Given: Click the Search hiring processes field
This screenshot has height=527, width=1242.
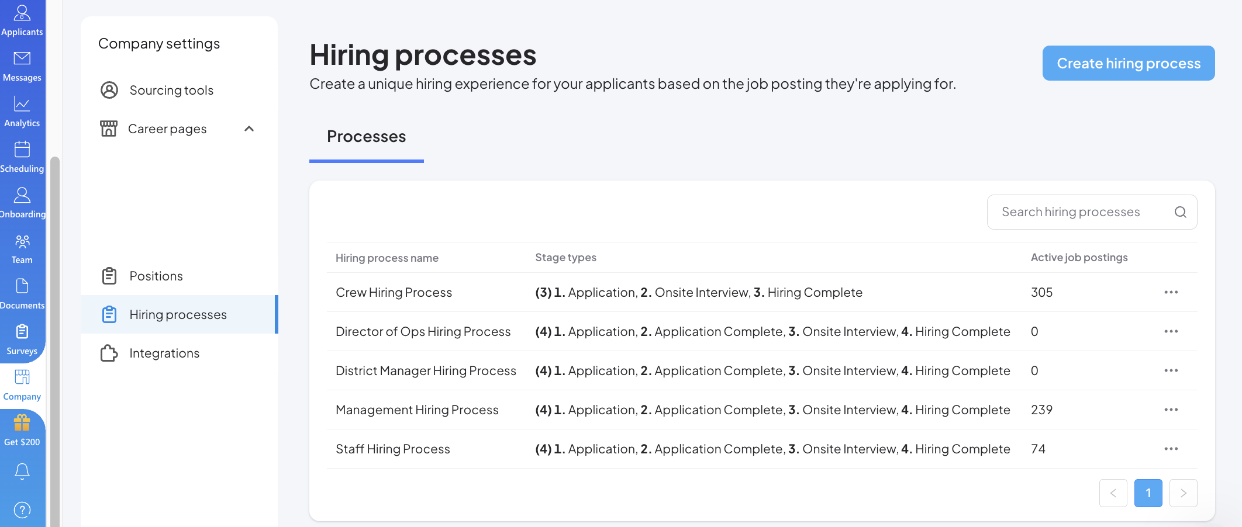Looking at the screenshot, I should coord(1082,212).
